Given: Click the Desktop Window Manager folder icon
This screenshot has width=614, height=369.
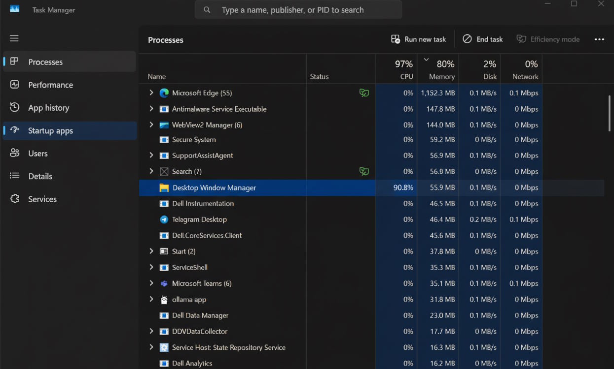Looking at the screenshot, I should tap(164, 188).
